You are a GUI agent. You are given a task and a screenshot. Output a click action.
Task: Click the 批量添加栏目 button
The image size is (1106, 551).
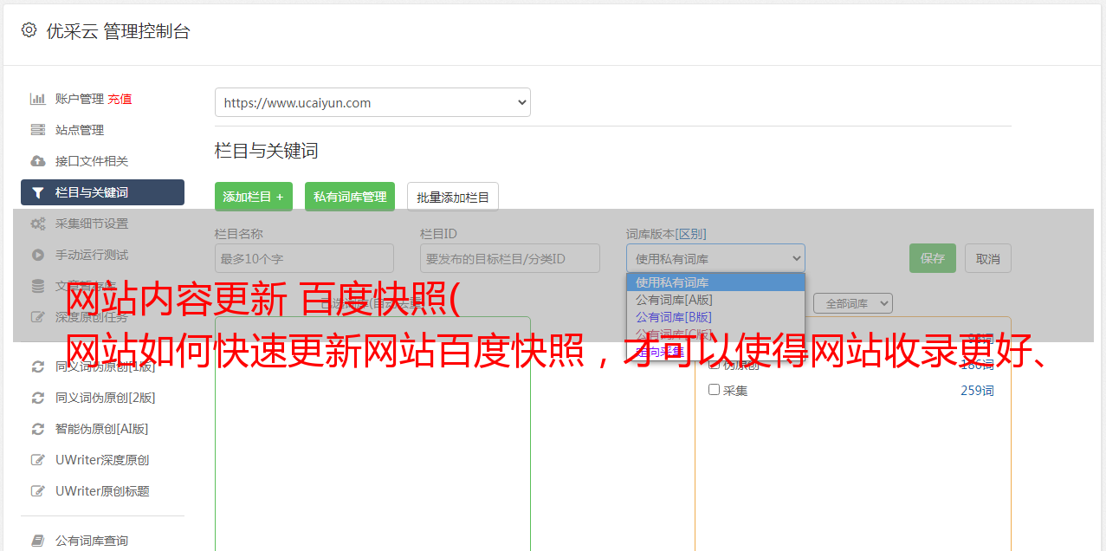click(x=453, y=197)
